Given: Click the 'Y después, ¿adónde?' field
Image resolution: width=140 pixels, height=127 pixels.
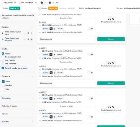Looking at the screenshot, I should pyautogui.click(x=67, y=9).
